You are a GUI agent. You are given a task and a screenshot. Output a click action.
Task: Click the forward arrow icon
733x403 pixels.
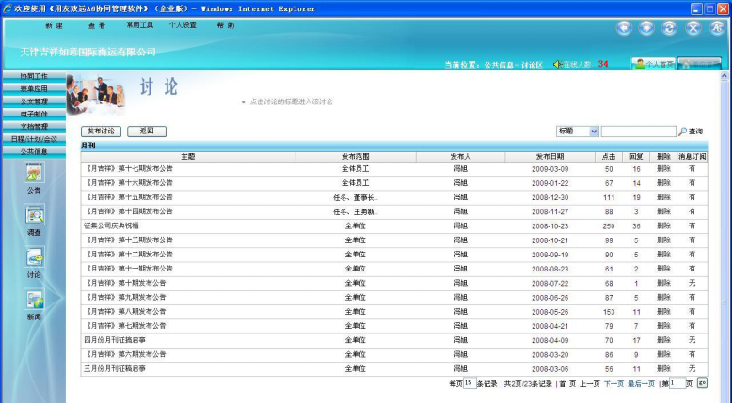coord(646,28)
